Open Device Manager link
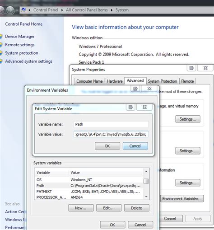Image resolution: width=214 pixels, height=230 pixels. pos(20,37)
